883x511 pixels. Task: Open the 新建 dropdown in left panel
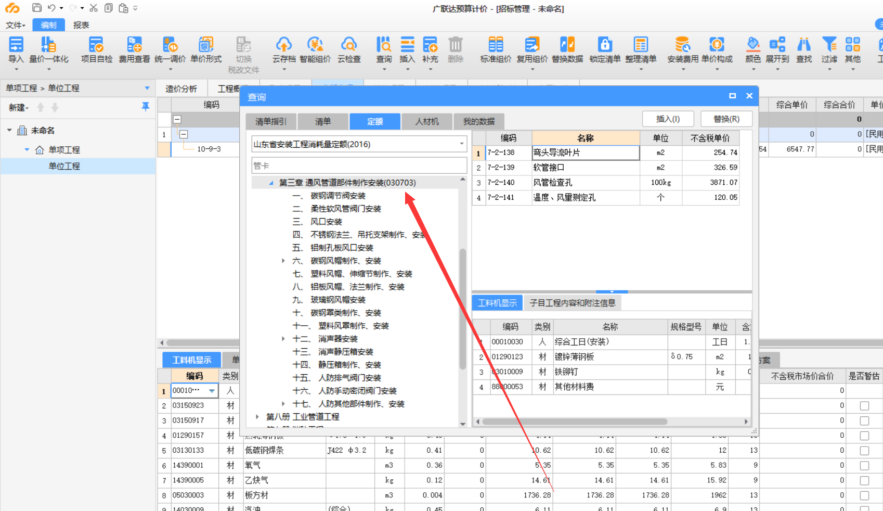click(19, 107)
